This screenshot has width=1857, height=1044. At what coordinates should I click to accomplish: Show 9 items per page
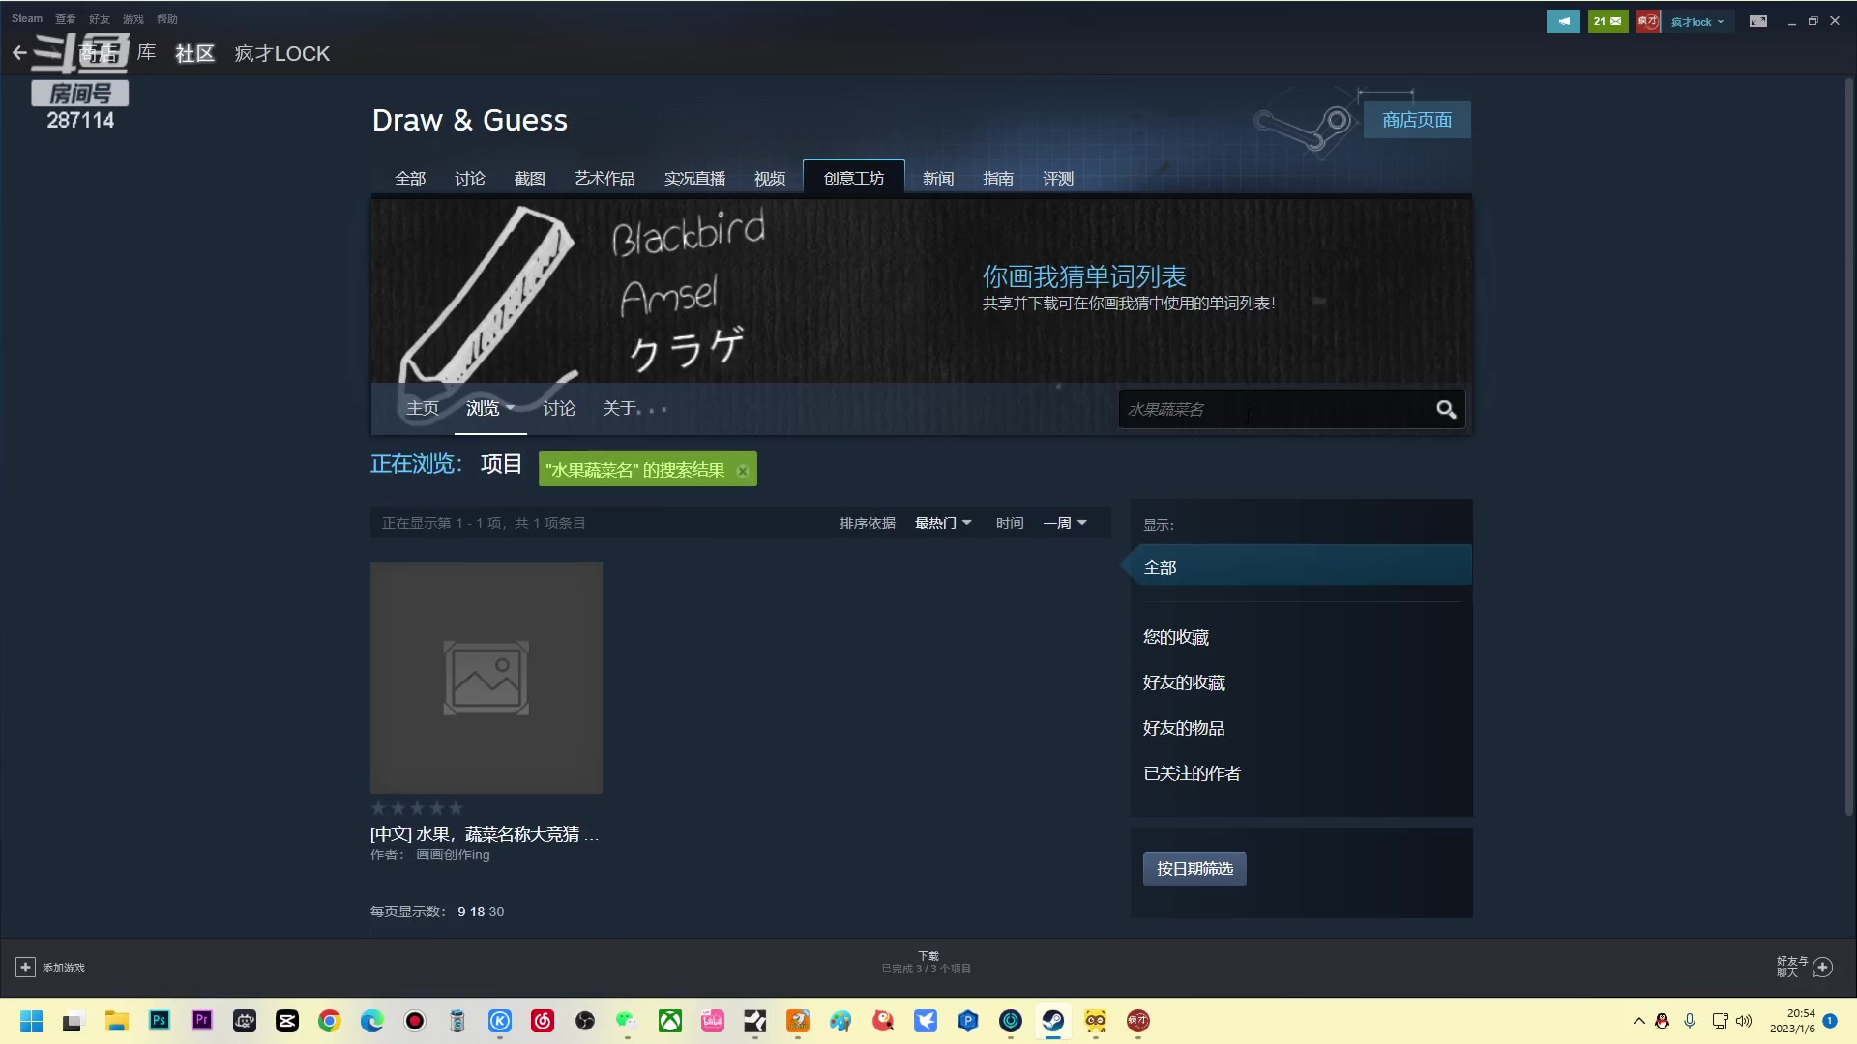(x=461, y=912)
